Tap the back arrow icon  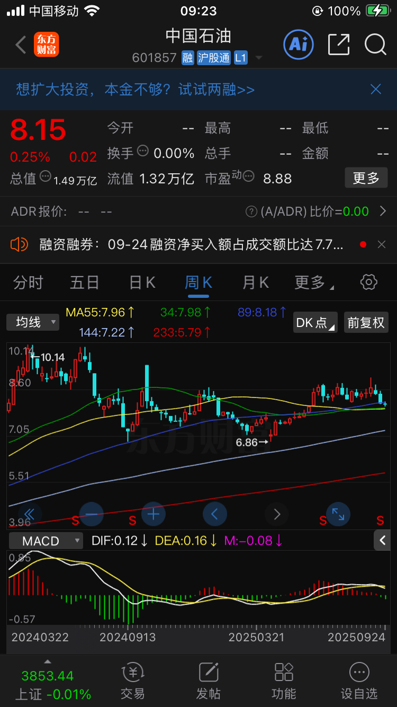coord(21,45)
